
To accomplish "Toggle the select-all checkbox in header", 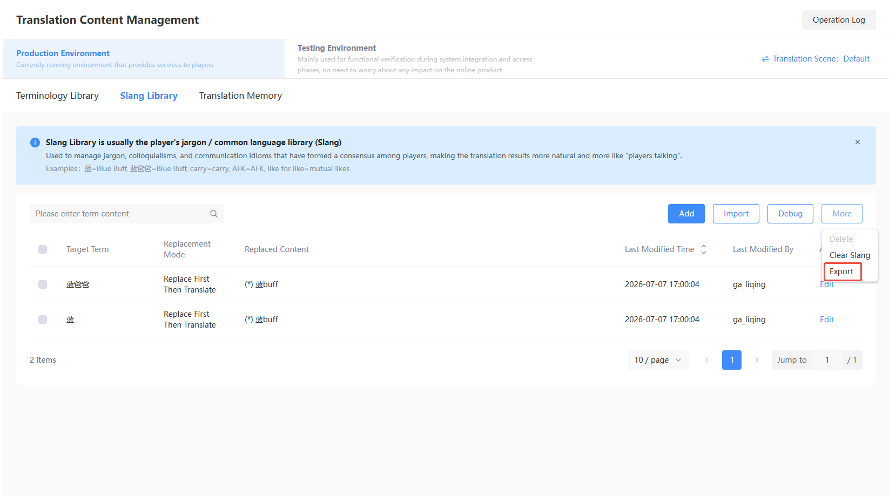I will [x=43, y=249].
